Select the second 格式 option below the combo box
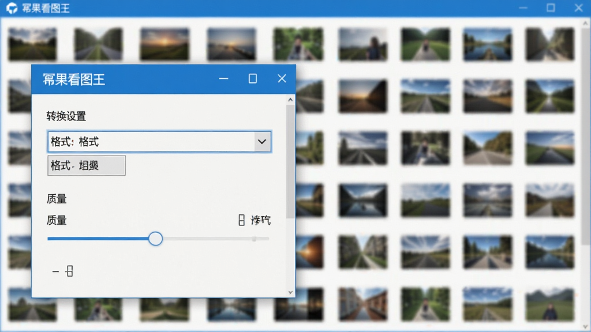 (x=87, y=165)
